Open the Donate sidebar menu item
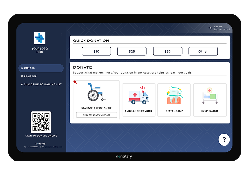This screenshot has width=241, height=174. point(41,68)
